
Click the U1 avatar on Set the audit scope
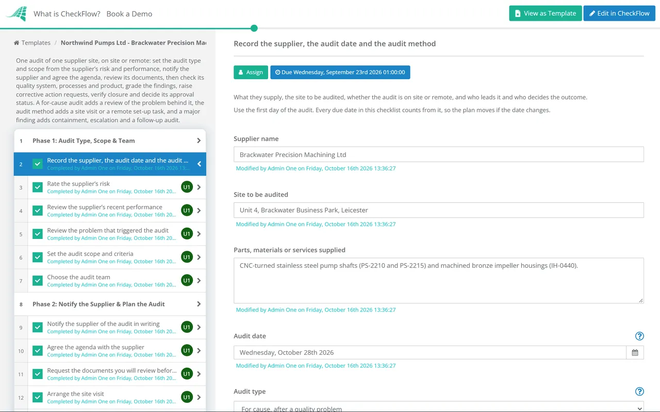point(187,257)
